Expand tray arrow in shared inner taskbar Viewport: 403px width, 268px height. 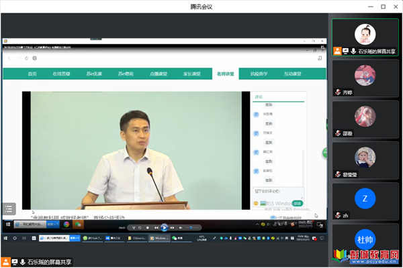[257, 224]
